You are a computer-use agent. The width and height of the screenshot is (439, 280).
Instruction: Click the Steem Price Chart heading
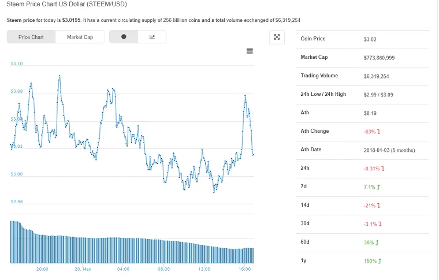point(66,4)
